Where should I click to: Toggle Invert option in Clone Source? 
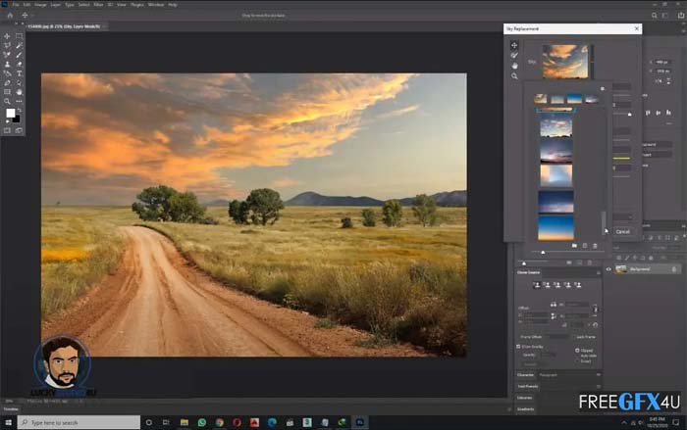586,361
